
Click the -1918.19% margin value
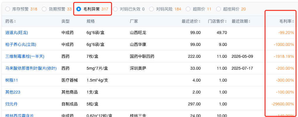pyautogui.click(x=284, y=56)
